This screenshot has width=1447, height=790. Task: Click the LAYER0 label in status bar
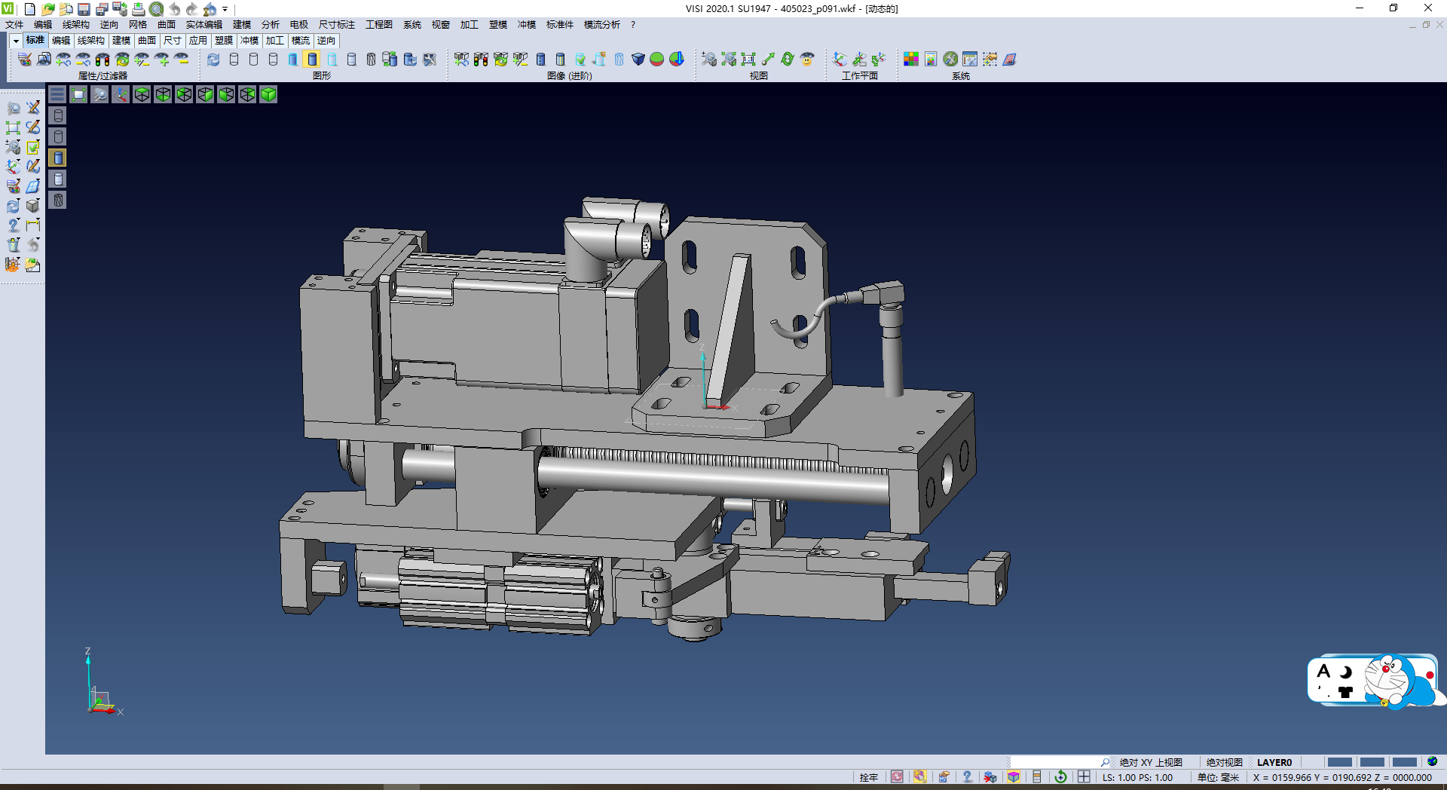(1274, 762)
